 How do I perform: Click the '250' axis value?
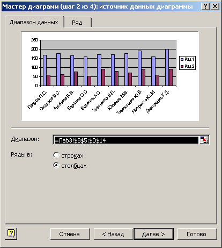point(34,40)
